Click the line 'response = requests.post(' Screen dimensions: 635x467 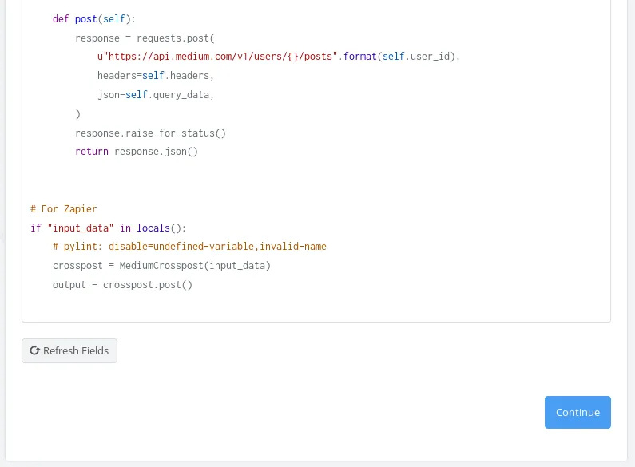point(145,38)
